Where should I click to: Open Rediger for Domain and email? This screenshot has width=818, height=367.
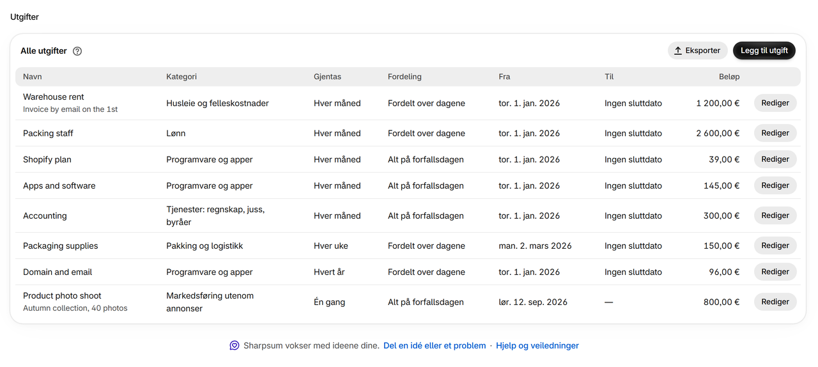coord(775,272)
